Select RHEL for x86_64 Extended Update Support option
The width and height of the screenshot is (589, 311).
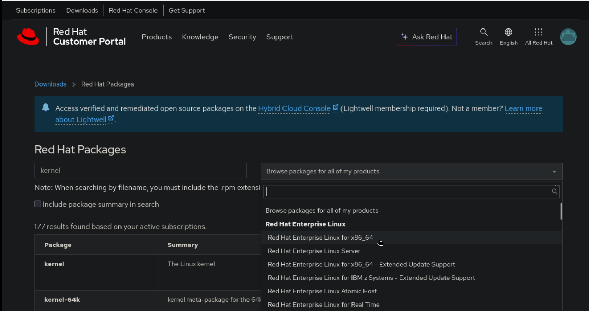(412, 264)
